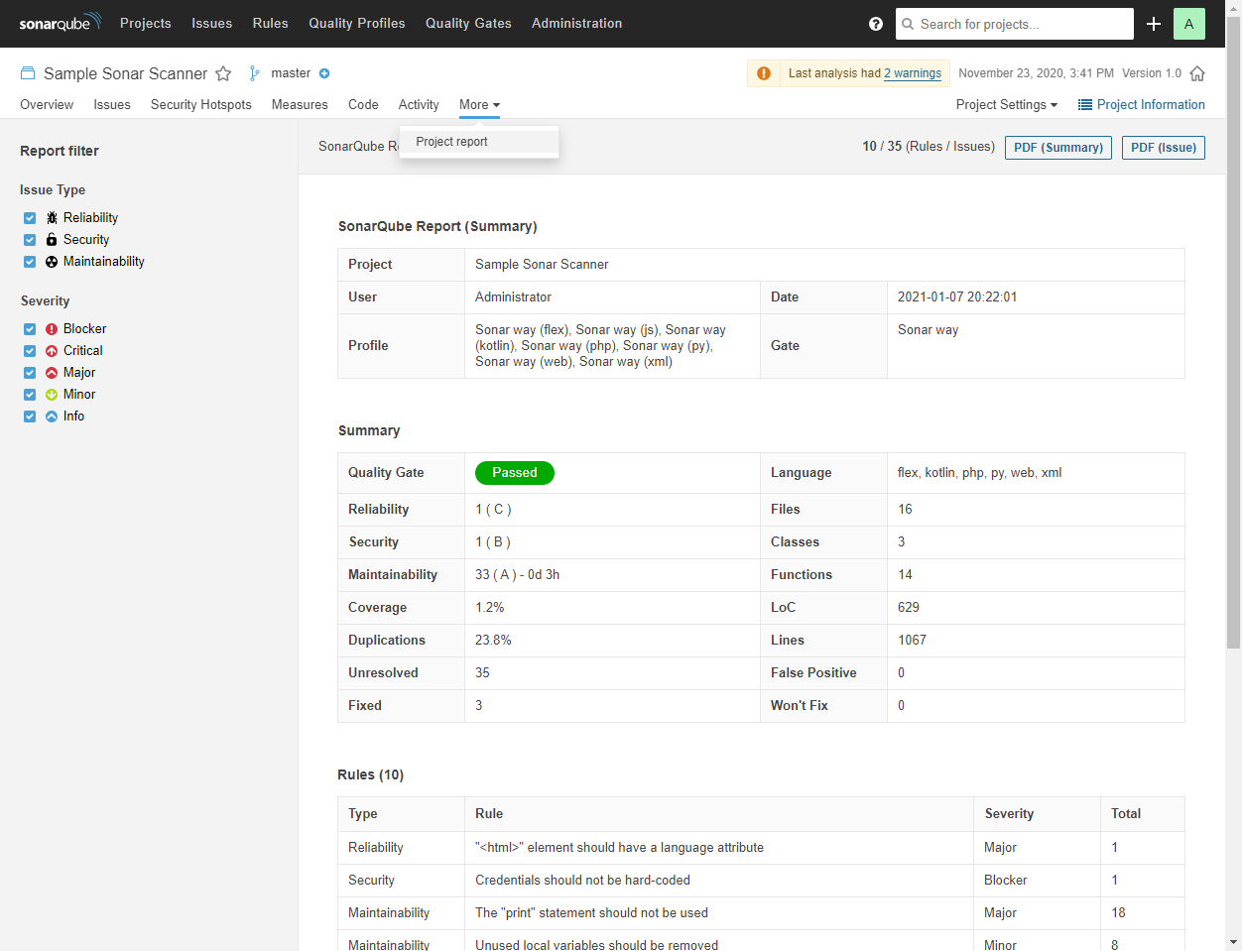The height and width of the screenshot is (951, 1242).
Task: Open the Projects top navigation item
Action: 146,23
